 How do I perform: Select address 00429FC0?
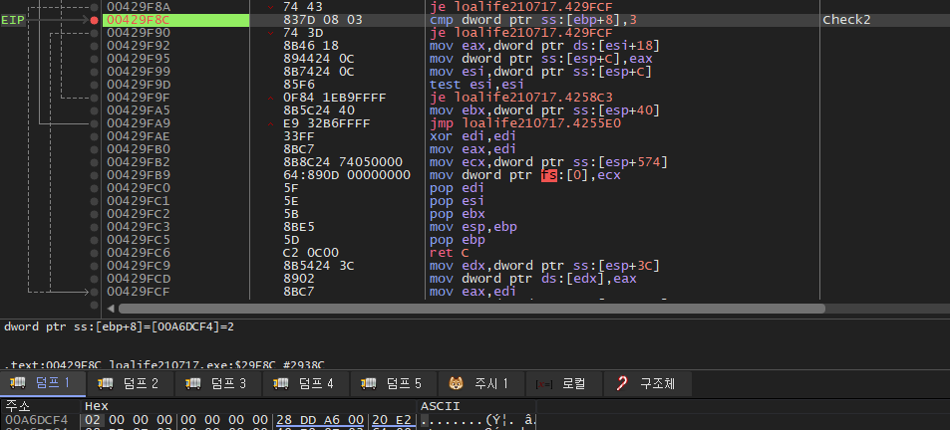(139, 188)
